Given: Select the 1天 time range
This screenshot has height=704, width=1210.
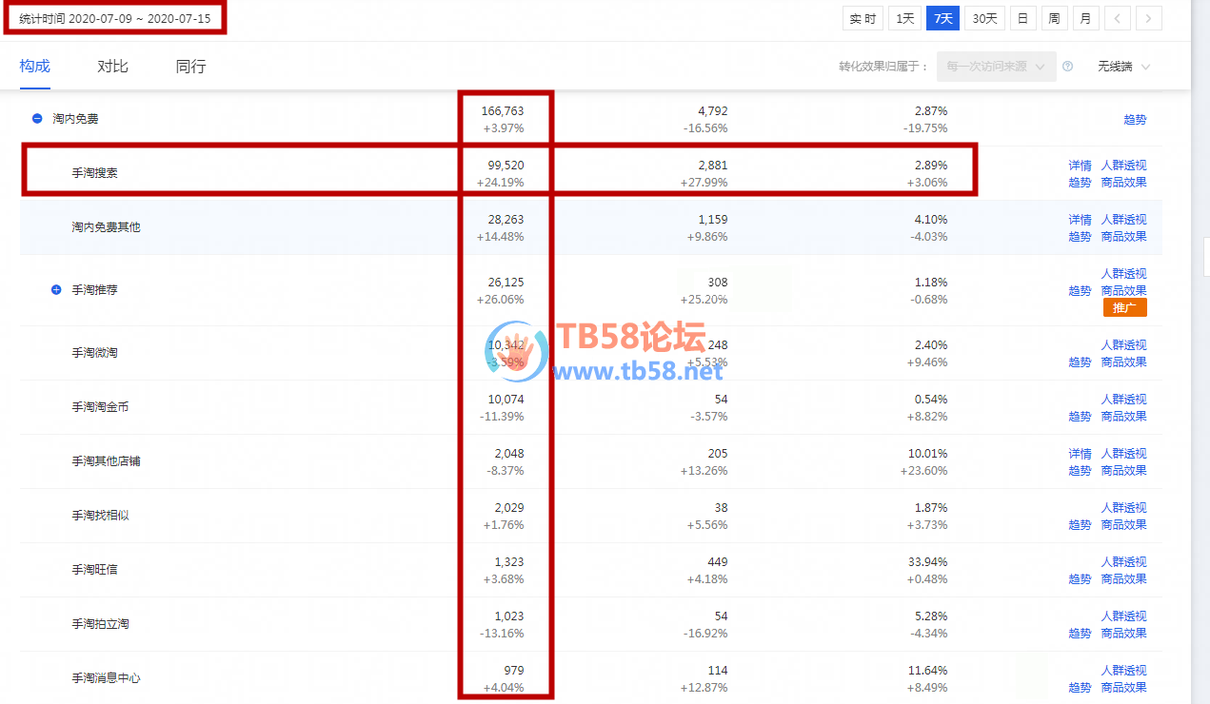Looking at the screenshot, I should coord(904,18).
